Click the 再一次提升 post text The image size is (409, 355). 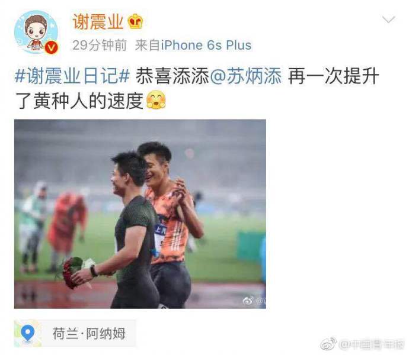click(334, 76)
